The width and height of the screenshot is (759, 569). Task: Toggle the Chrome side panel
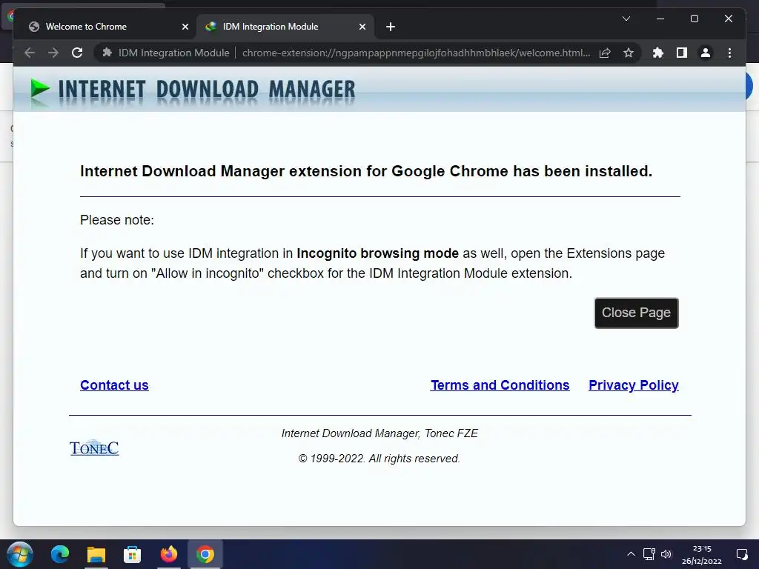click(682, 53)
